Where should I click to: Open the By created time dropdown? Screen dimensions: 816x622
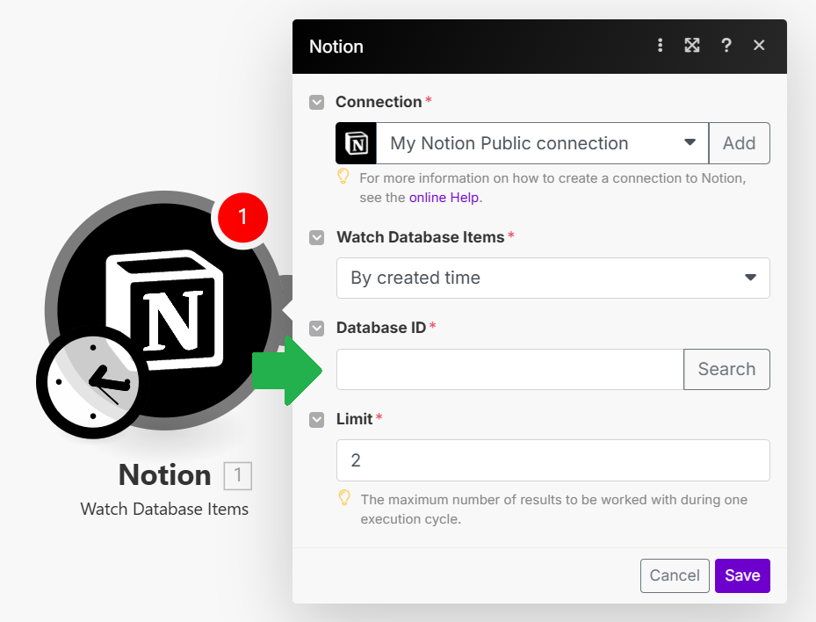(553, 278)
